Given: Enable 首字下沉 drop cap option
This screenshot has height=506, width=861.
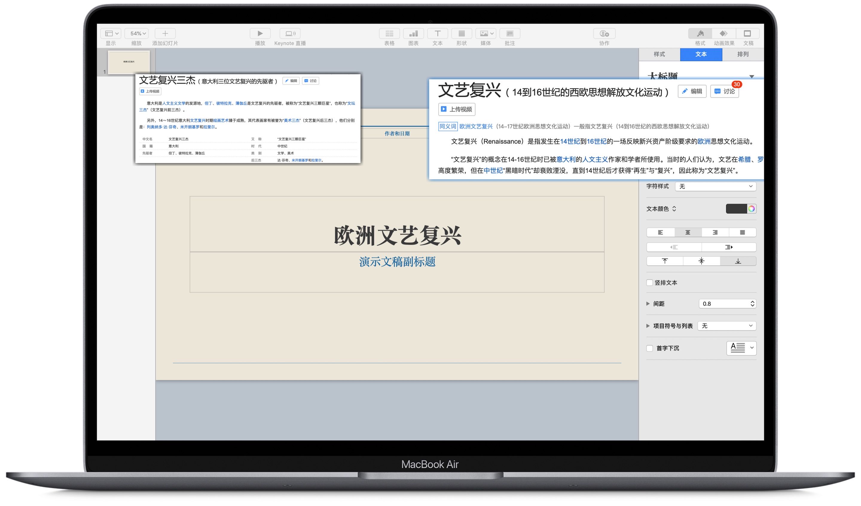Looking at the screenshot, I should (650, 348).
